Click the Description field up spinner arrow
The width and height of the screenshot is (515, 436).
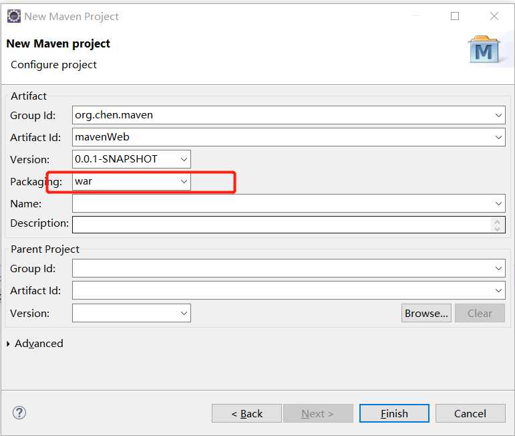coord(497,222)
